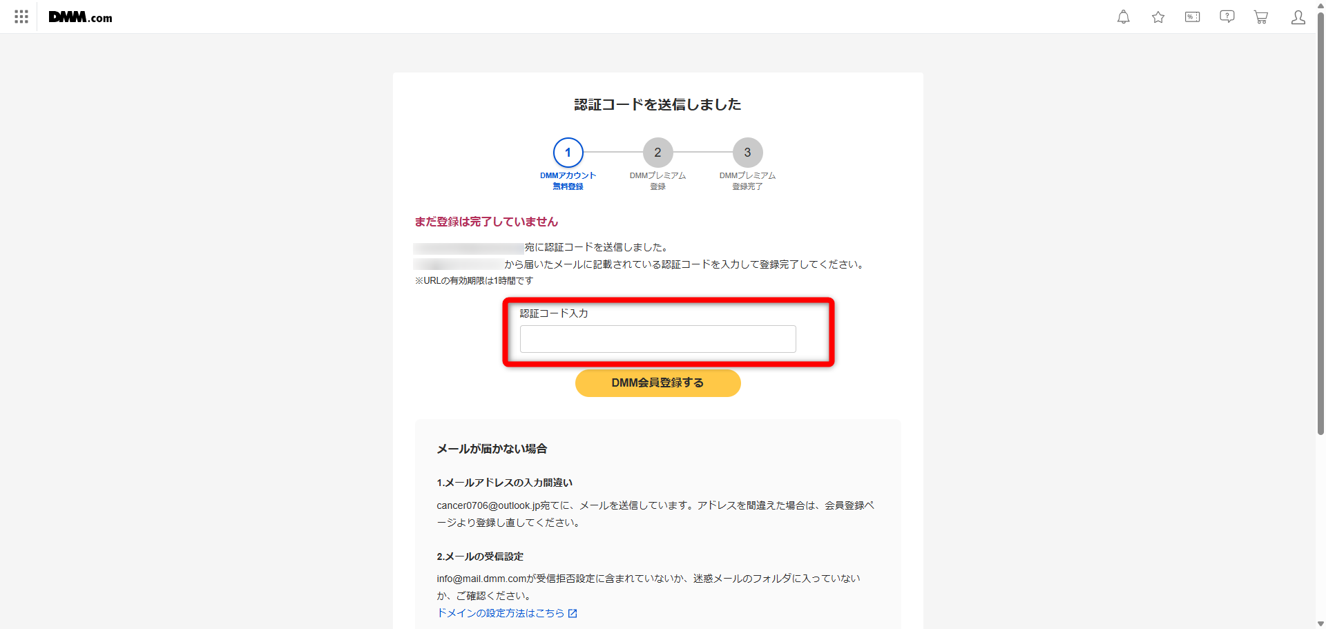Select step 3 circle DMMプレミアム登録完了

tap(747, 153)
